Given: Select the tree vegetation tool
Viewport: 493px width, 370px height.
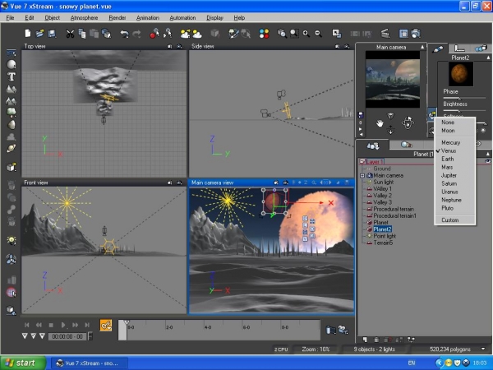Looking at the screenshot, I should pos(12,113).
